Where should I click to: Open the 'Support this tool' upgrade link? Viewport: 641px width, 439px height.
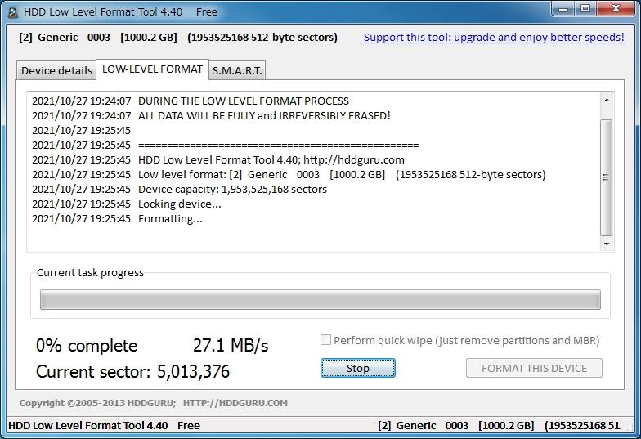[494, 38]
